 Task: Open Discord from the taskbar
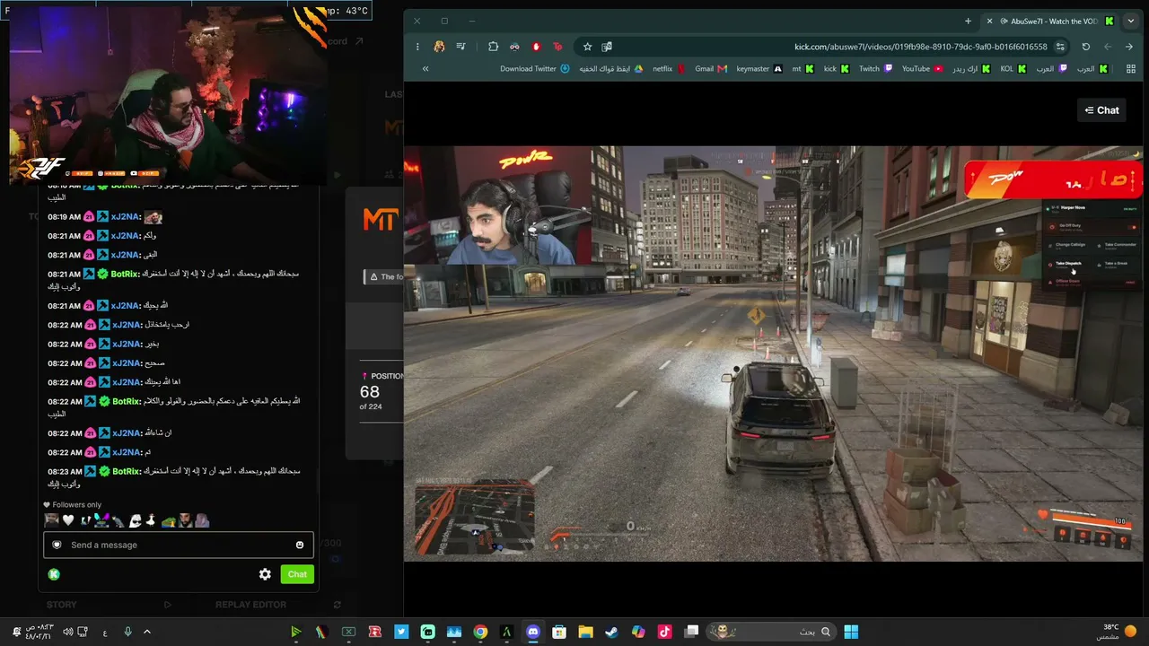pyautogui.click(x=533, y=632)
